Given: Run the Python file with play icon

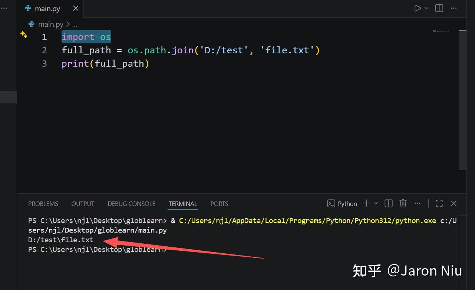Looking at the screenshot, I should coord(418,8).
